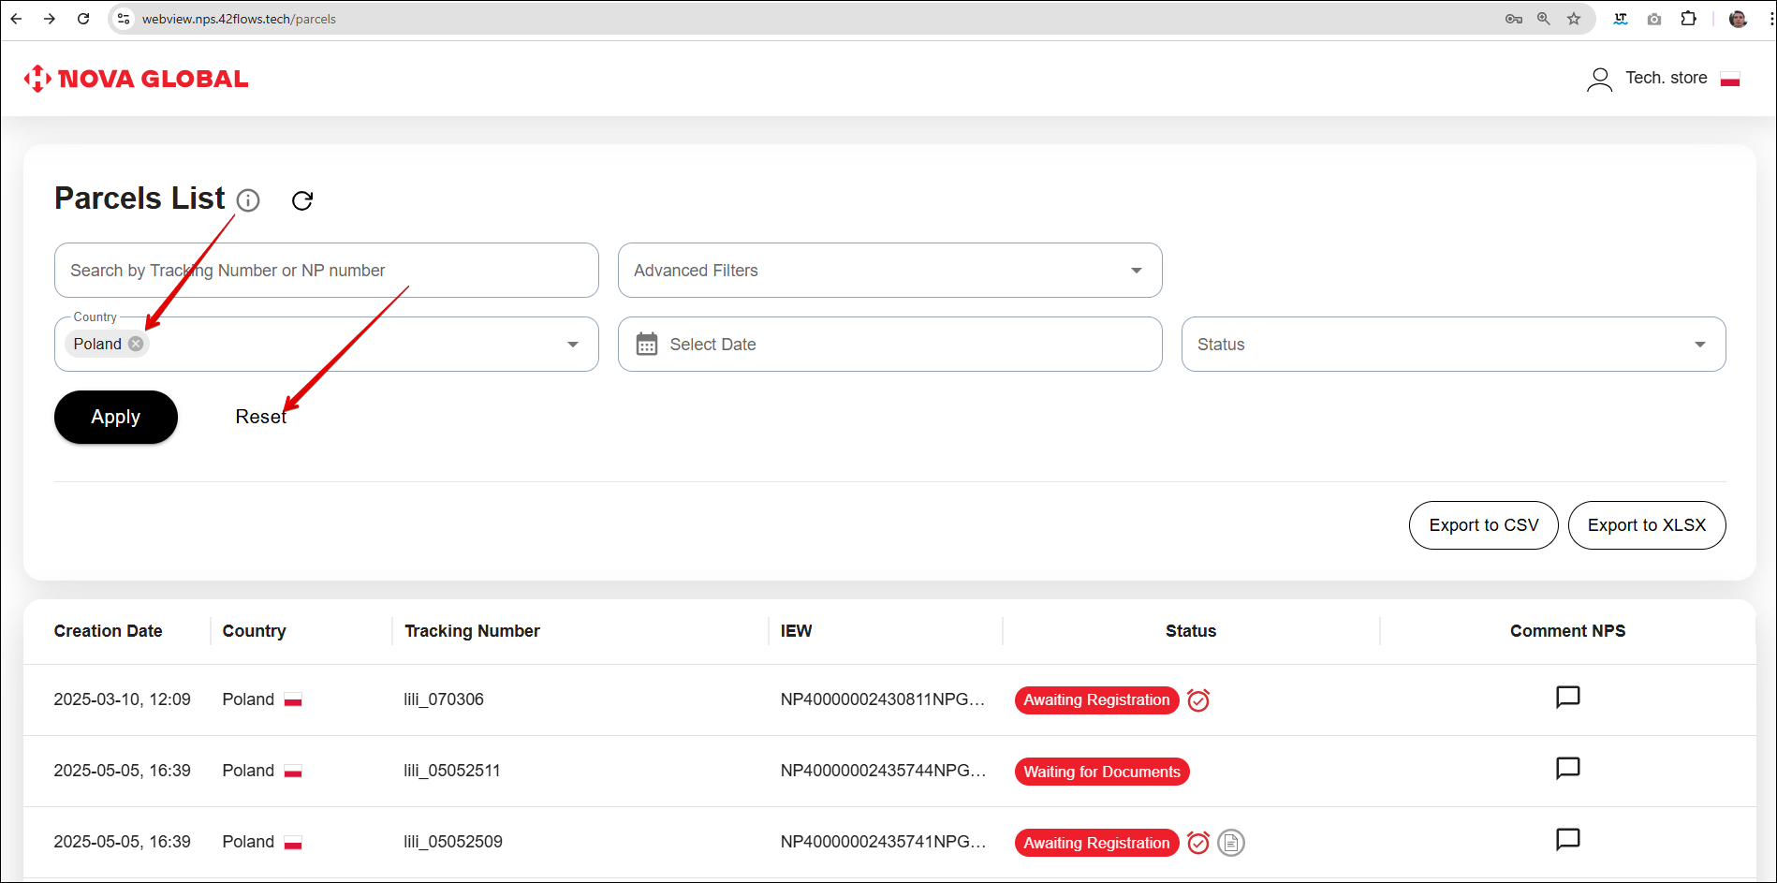Image resolution: width=1777 pixels, height=883 pixels.
Task: Remove the Poland chip from Country filter
Action: coord(137,344)
